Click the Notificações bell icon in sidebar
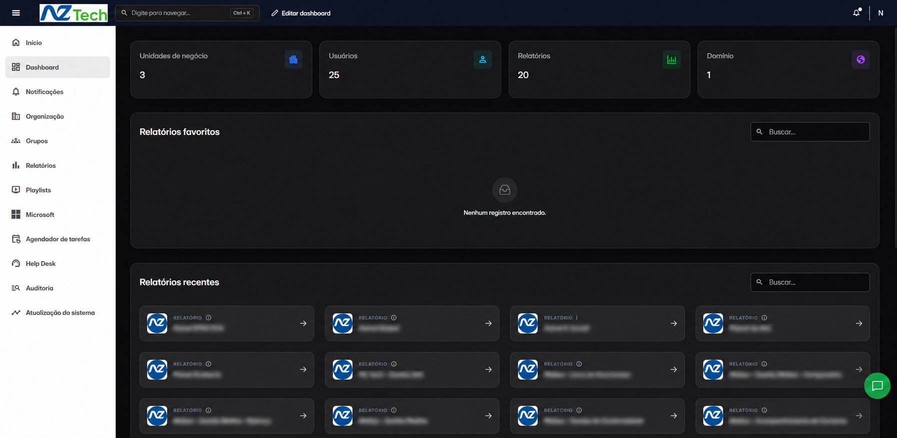 (16, 91)
